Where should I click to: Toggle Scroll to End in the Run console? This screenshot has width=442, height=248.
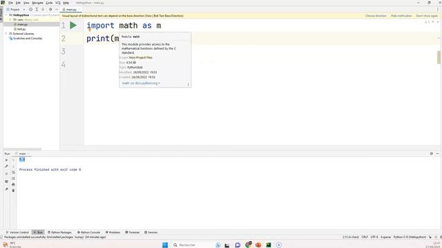pyautogui.click(x=13, y=178)
